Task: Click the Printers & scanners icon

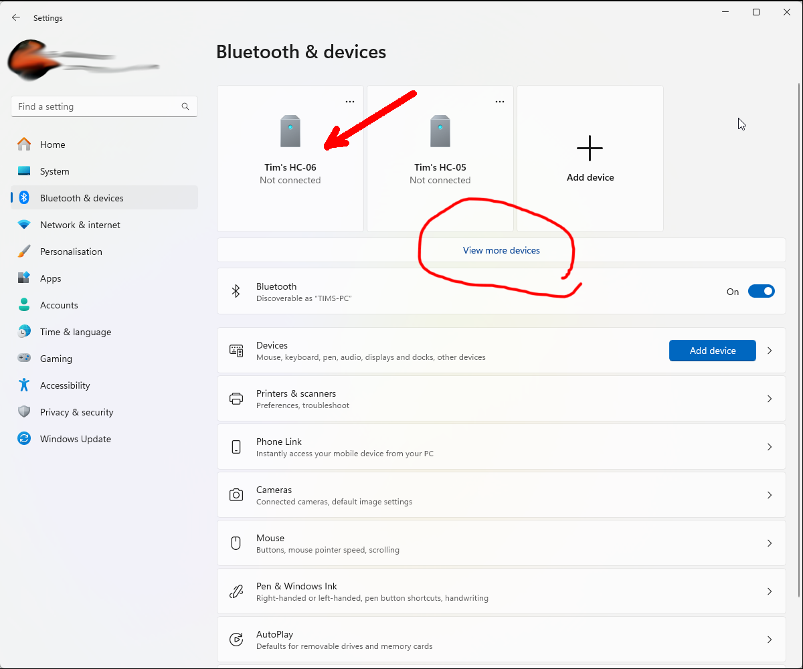Action: point(236,398)
